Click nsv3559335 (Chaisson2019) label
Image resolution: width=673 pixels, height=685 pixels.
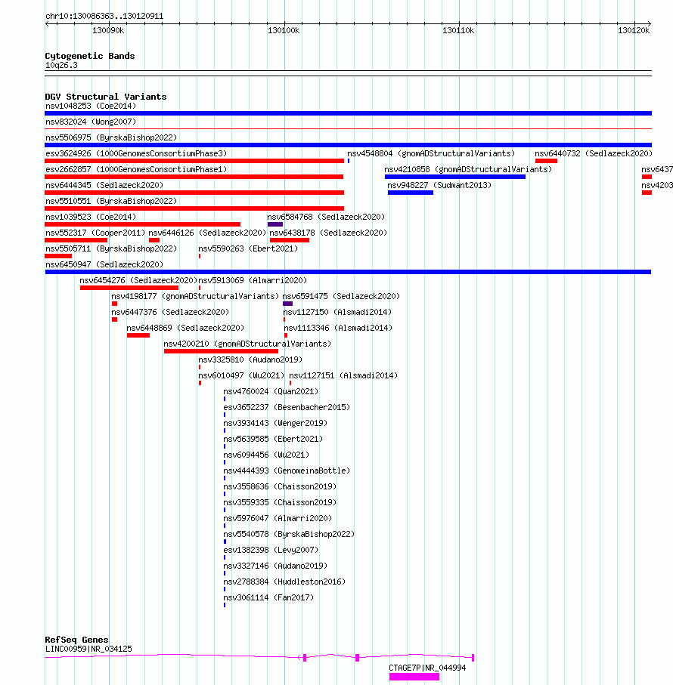pyautogui.click(x=280, y=503)
